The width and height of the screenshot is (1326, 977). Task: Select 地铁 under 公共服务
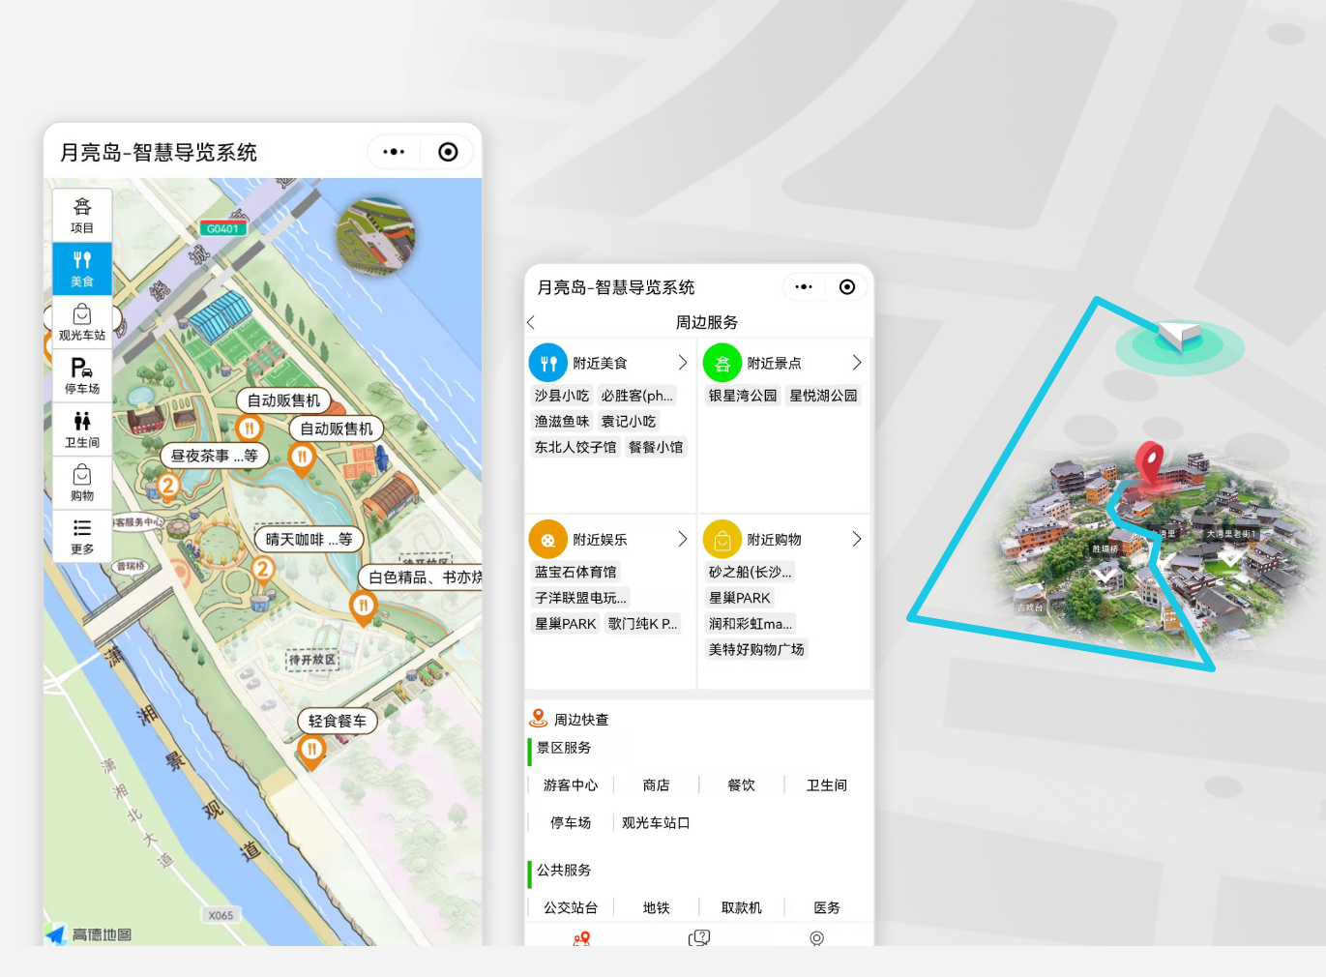pyautogui.click(x=656, y=907)
